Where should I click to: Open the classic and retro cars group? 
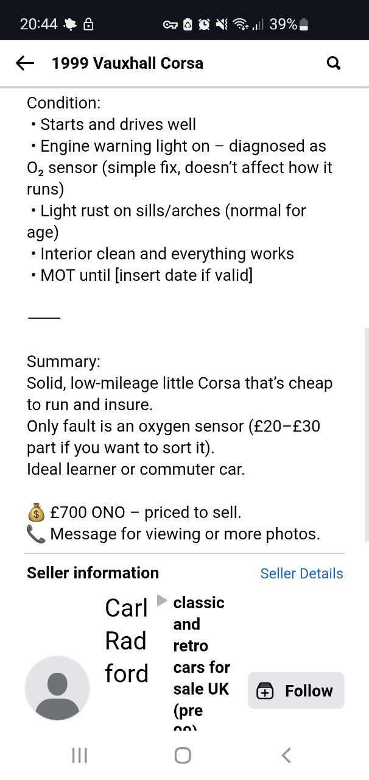(201, 656)
